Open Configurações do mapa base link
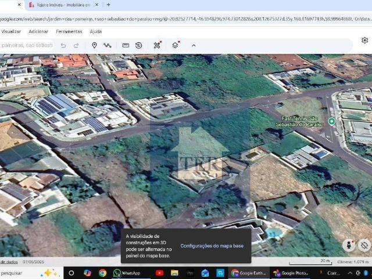The image size is (372, 279). [x=212, y=246]
